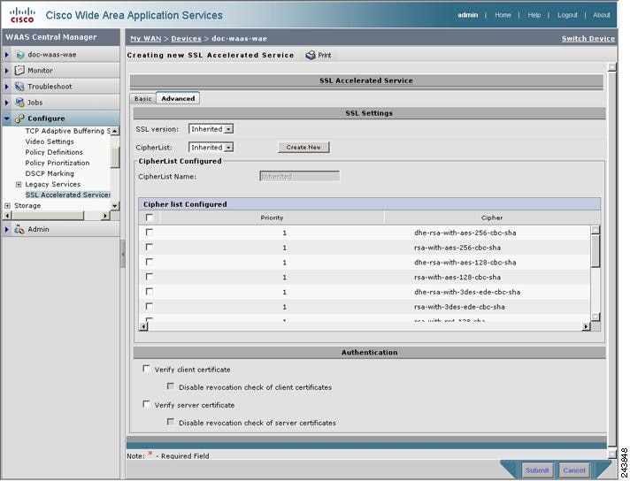Screen dimensions: 630x481
Task: Click the cipher table scroll-right arrow
Action: tap(586, 327)
